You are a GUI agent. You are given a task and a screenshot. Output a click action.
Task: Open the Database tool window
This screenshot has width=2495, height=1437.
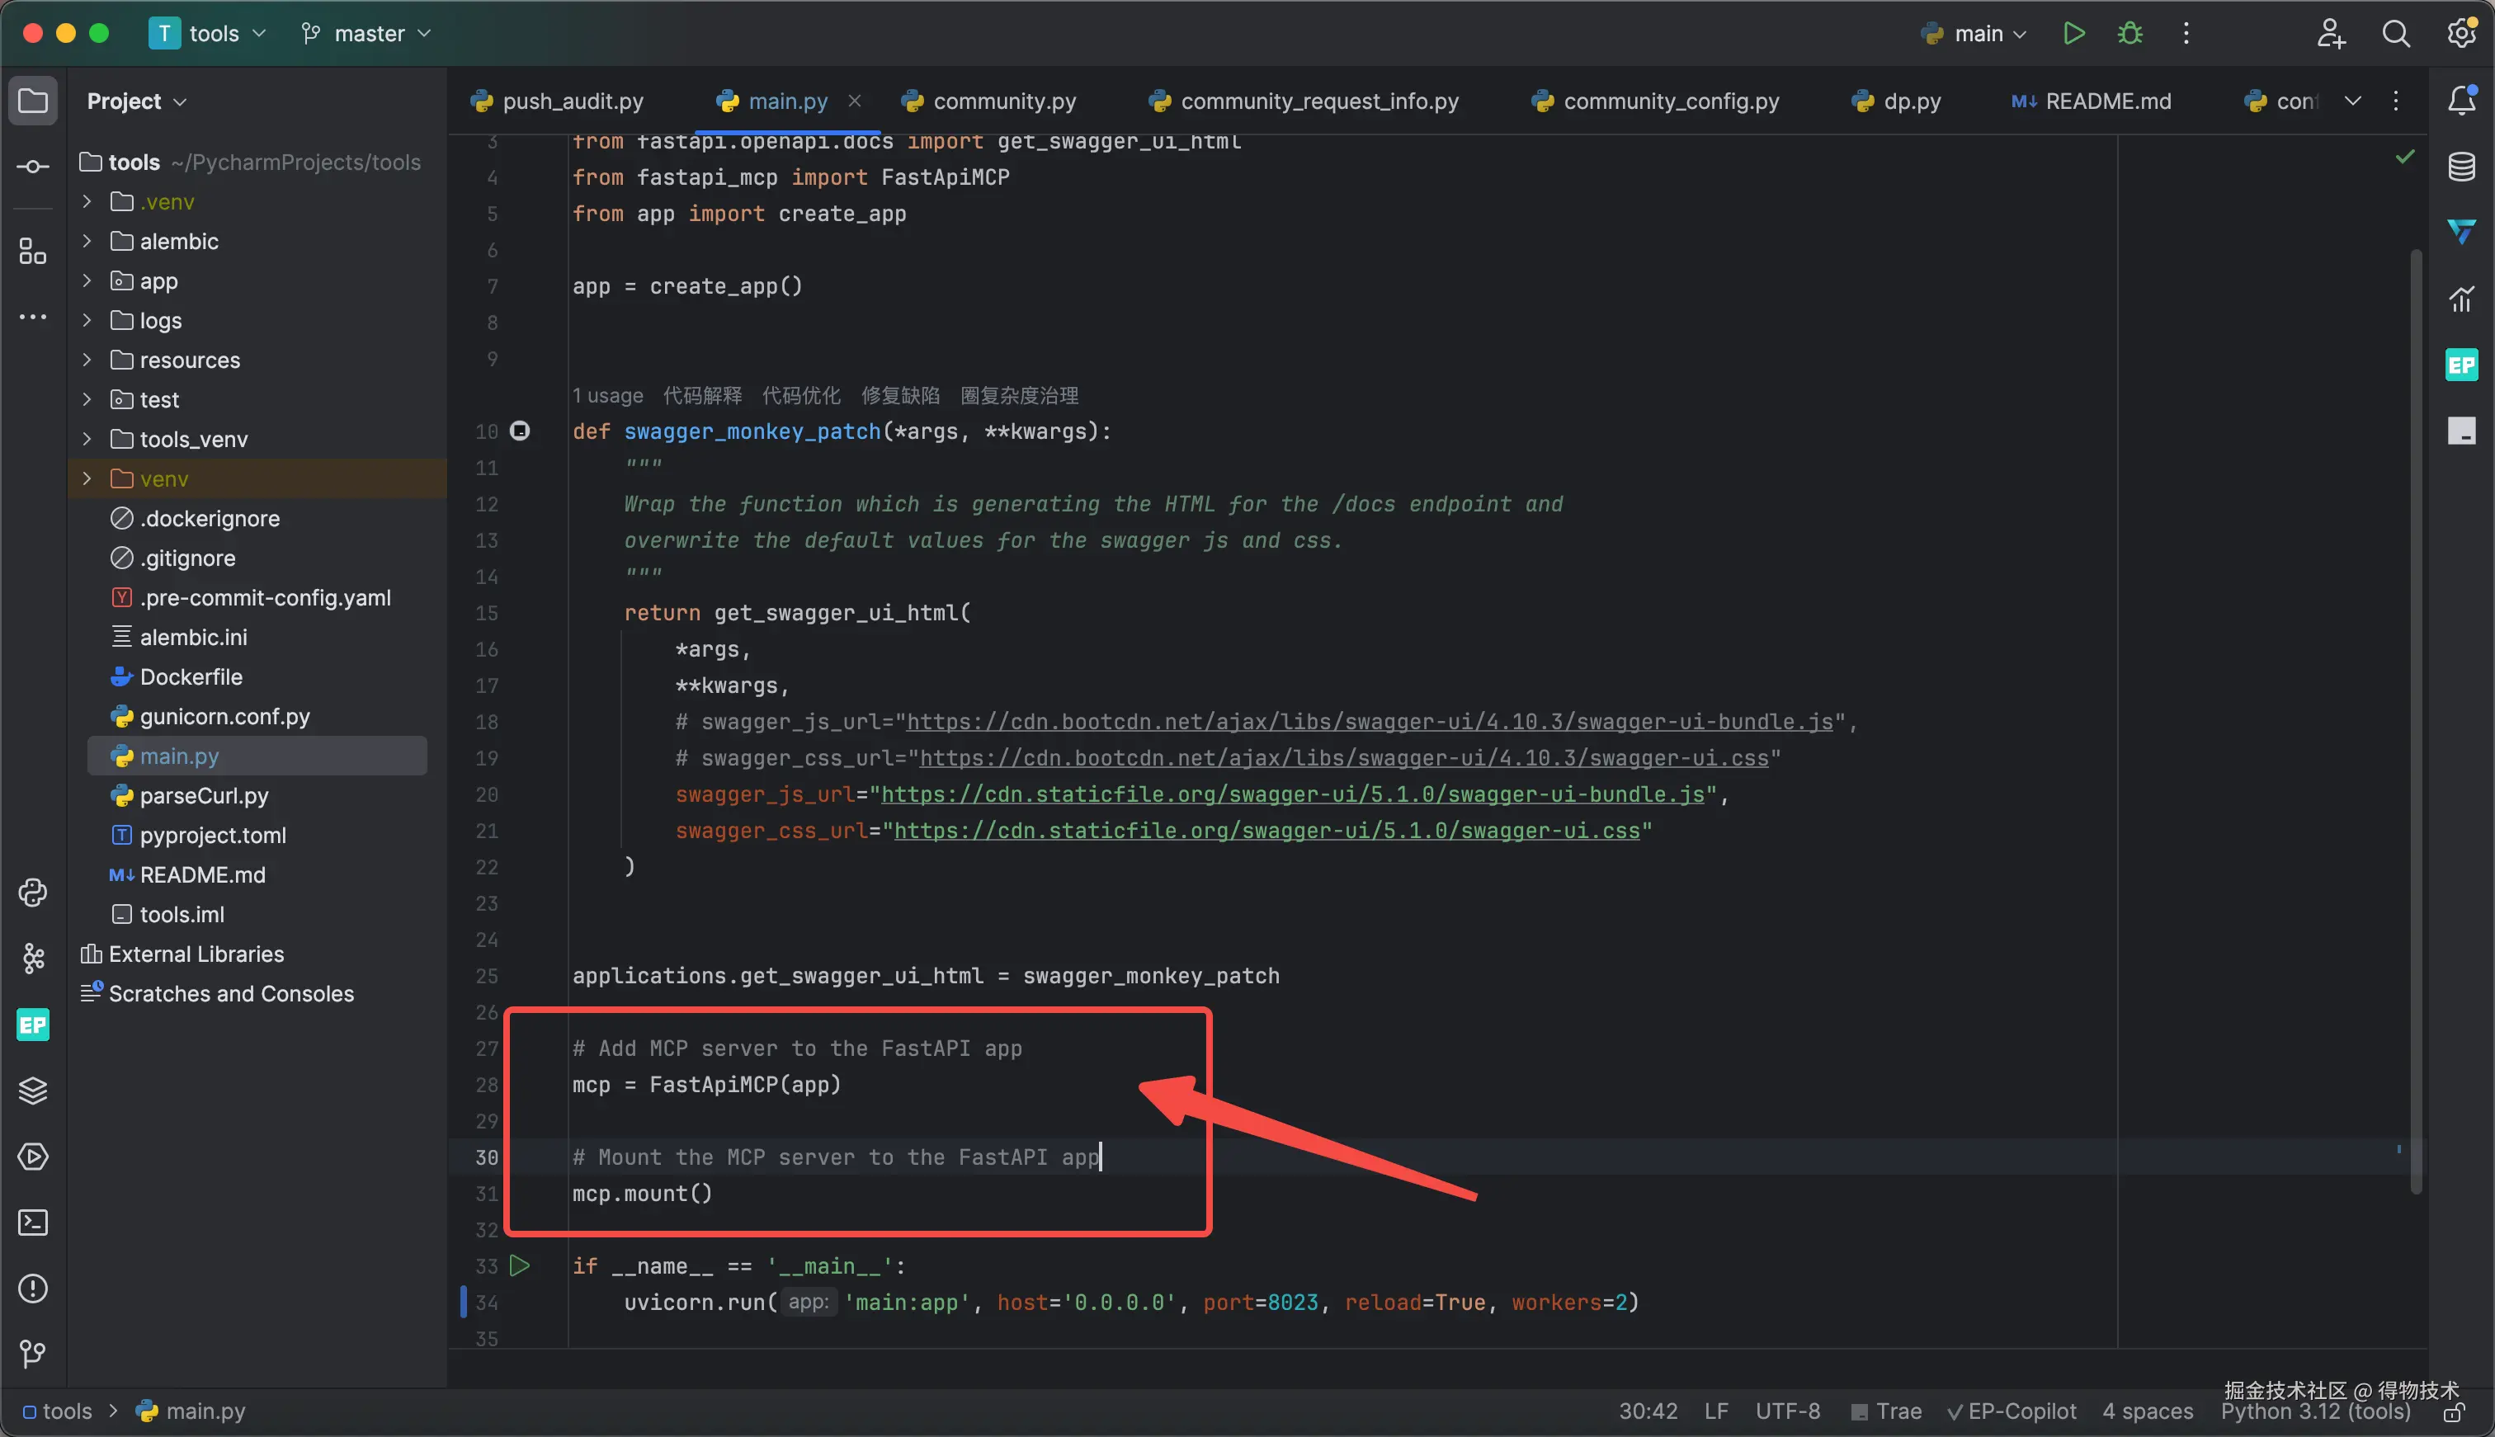click(2461, 166)
